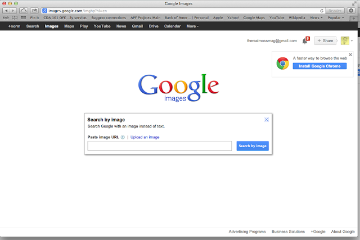Expand the Popular bookmarks folder
Viewport: 360px width, 240px height.
pos(336,17)
